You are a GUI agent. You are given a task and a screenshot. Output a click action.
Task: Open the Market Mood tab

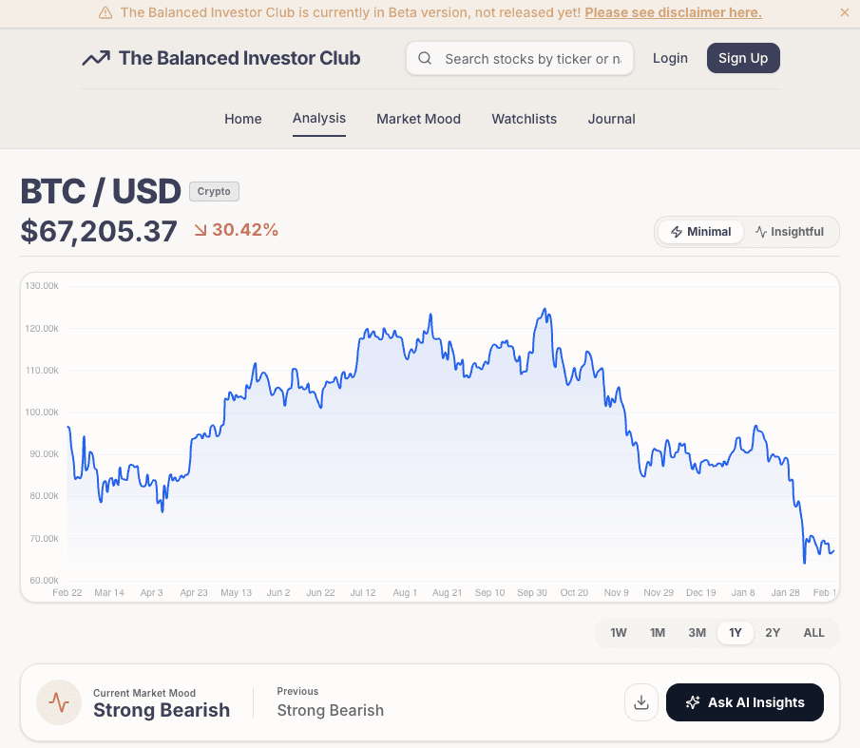pos(418,119)
